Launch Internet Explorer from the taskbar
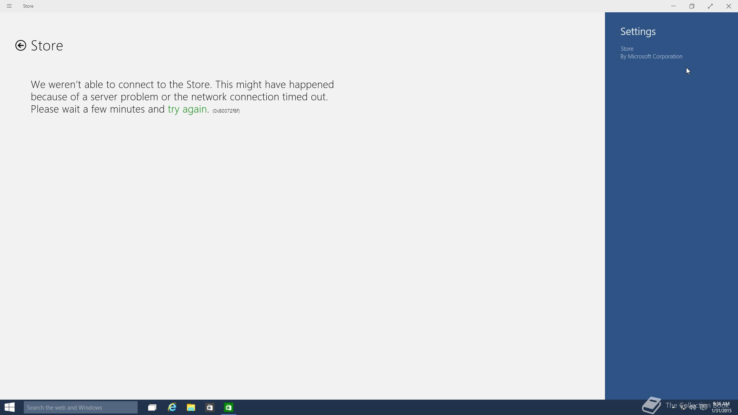 [172, 407]
